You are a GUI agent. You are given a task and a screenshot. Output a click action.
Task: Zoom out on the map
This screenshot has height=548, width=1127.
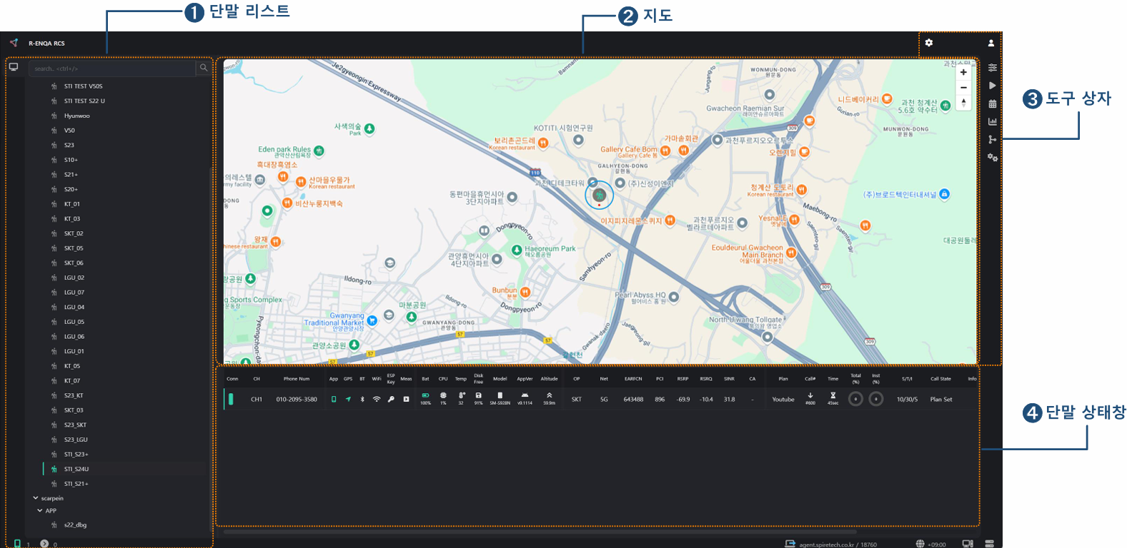[963, 88]
